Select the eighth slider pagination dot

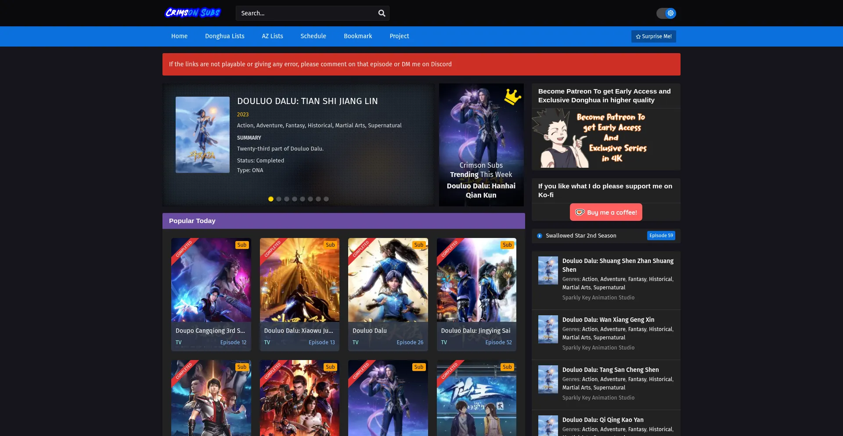click(326, 199)
